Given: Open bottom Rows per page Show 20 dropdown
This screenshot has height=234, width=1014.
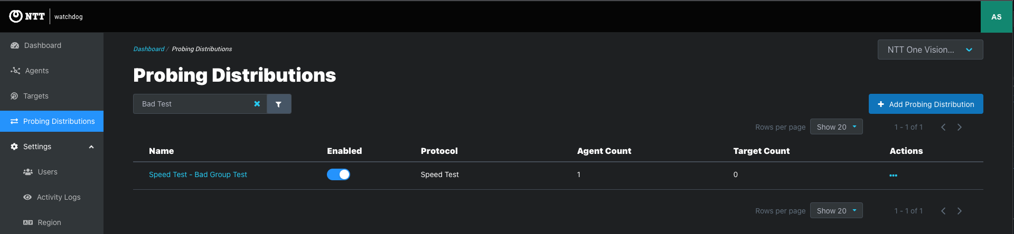Looking at the screenshot, I should [x=836, y=211].
